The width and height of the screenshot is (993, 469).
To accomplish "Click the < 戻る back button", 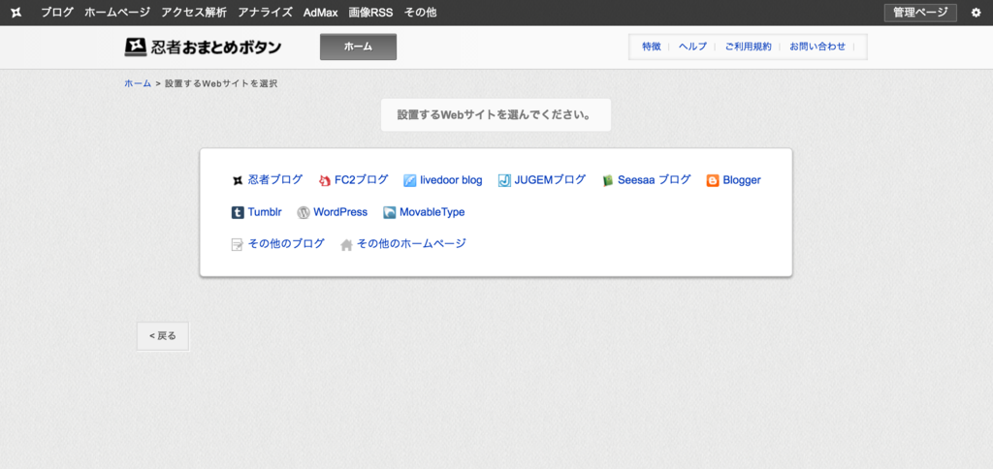I will coord(163,336).
